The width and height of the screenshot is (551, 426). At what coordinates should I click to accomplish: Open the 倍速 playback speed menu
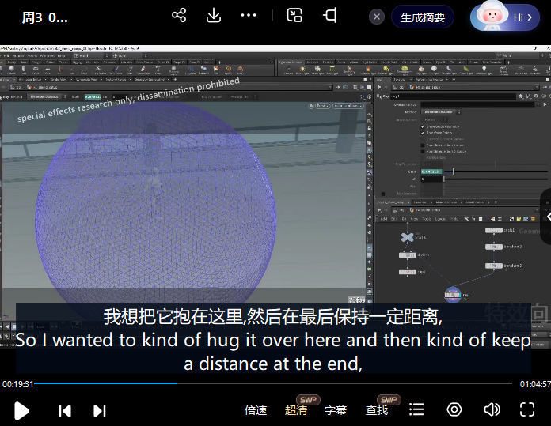tap(256, 410)
